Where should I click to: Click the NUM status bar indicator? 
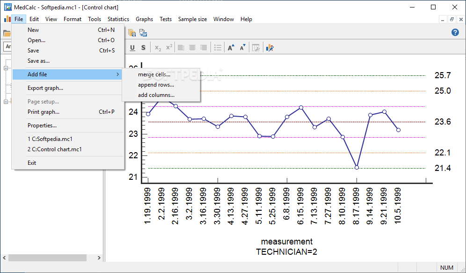click(x=447, y=268)
